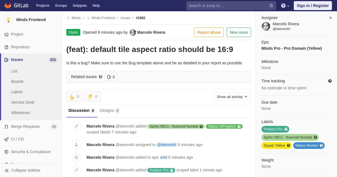337x177 pixels.
Task: Give the issue a thumbs up
Action: [74, 97]
